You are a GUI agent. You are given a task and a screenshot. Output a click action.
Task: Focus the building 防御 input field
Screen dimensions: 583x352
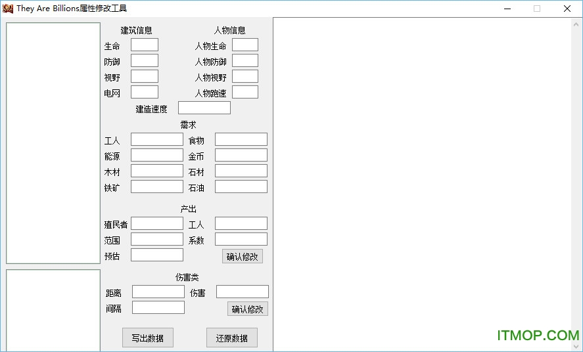[145, 60]
